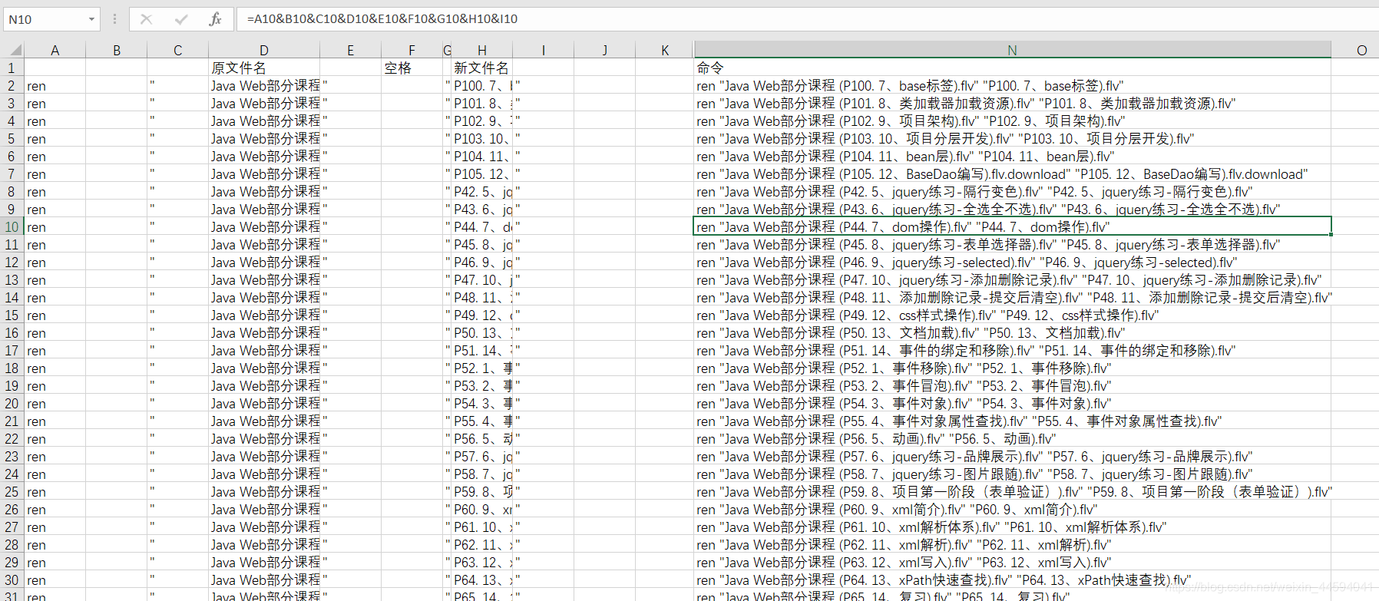Click the command cell for xml写入.flv
The height and width of the screenshot is (601, 1379).
(1013, 563)
